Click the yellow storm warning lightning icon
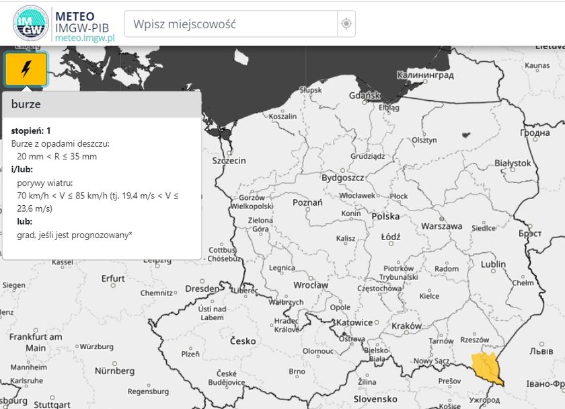Image resolution: width=565 pixels, height=409 pixels. tap(26, 69)
